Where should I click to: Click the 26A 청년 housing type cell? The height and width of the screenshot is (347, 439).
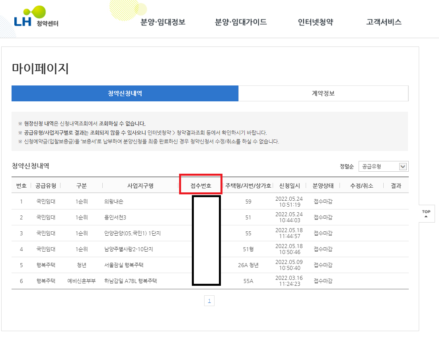248,265
